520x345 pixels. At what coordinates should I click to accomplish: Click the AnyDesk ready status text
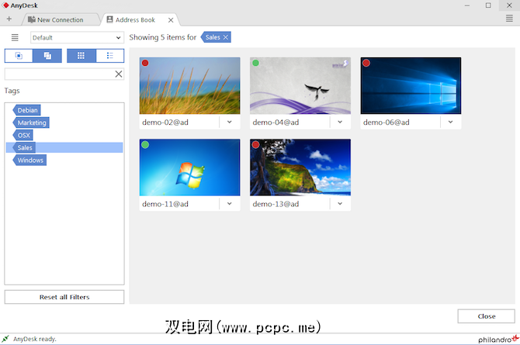click(35, 339)
